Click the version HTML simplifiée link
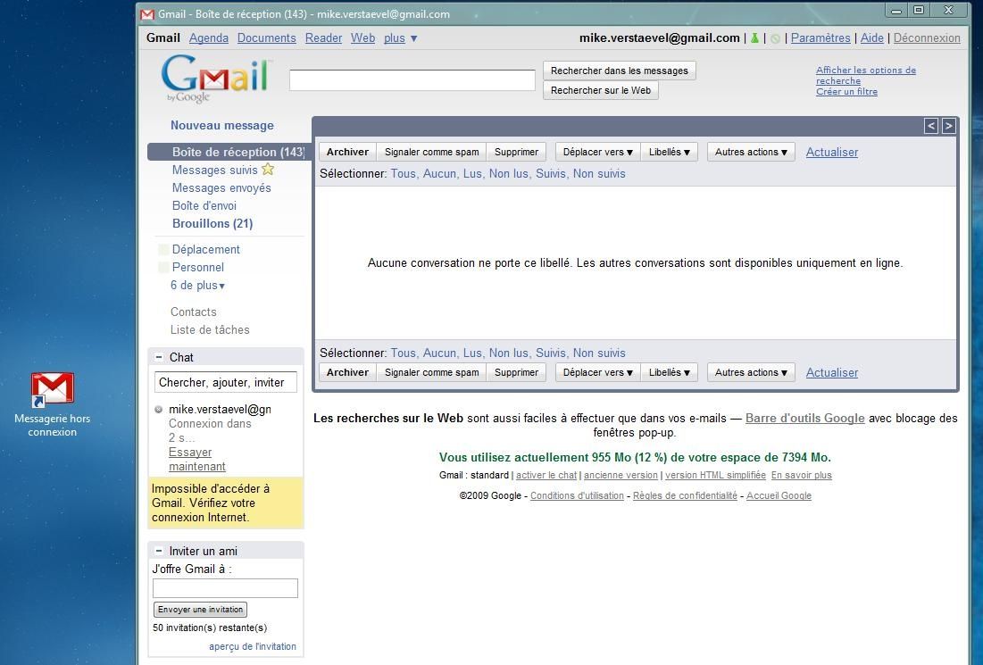This screenshot has height=665, width=983. pos(715,475)
